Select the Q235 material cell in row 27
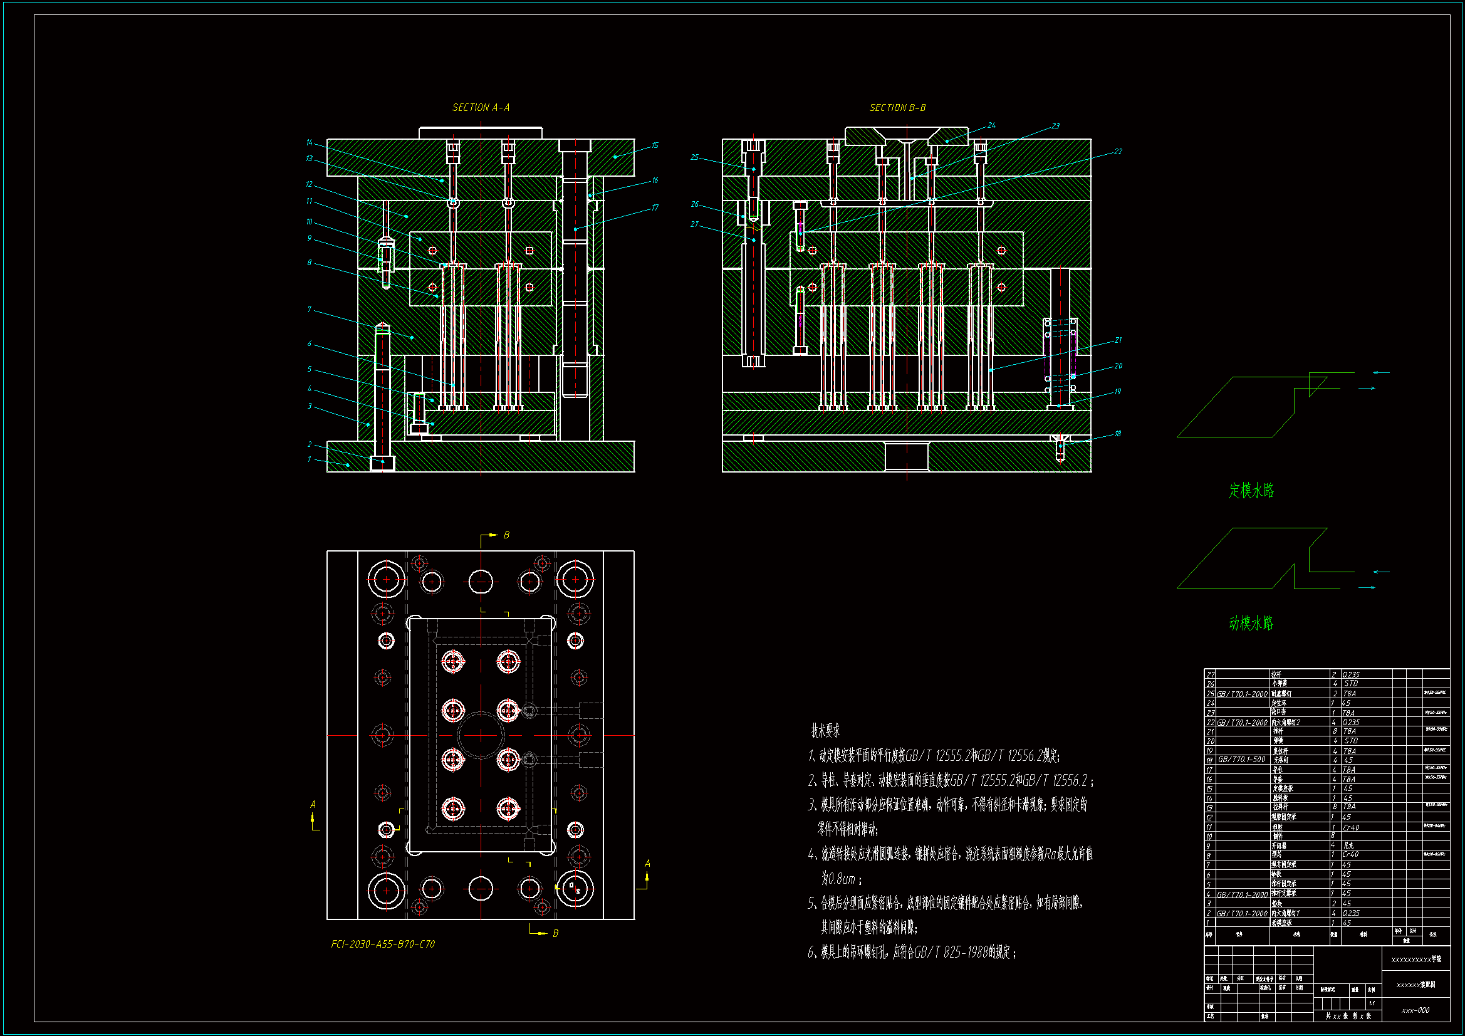 pyautogui.click(x=1351, y=674)
